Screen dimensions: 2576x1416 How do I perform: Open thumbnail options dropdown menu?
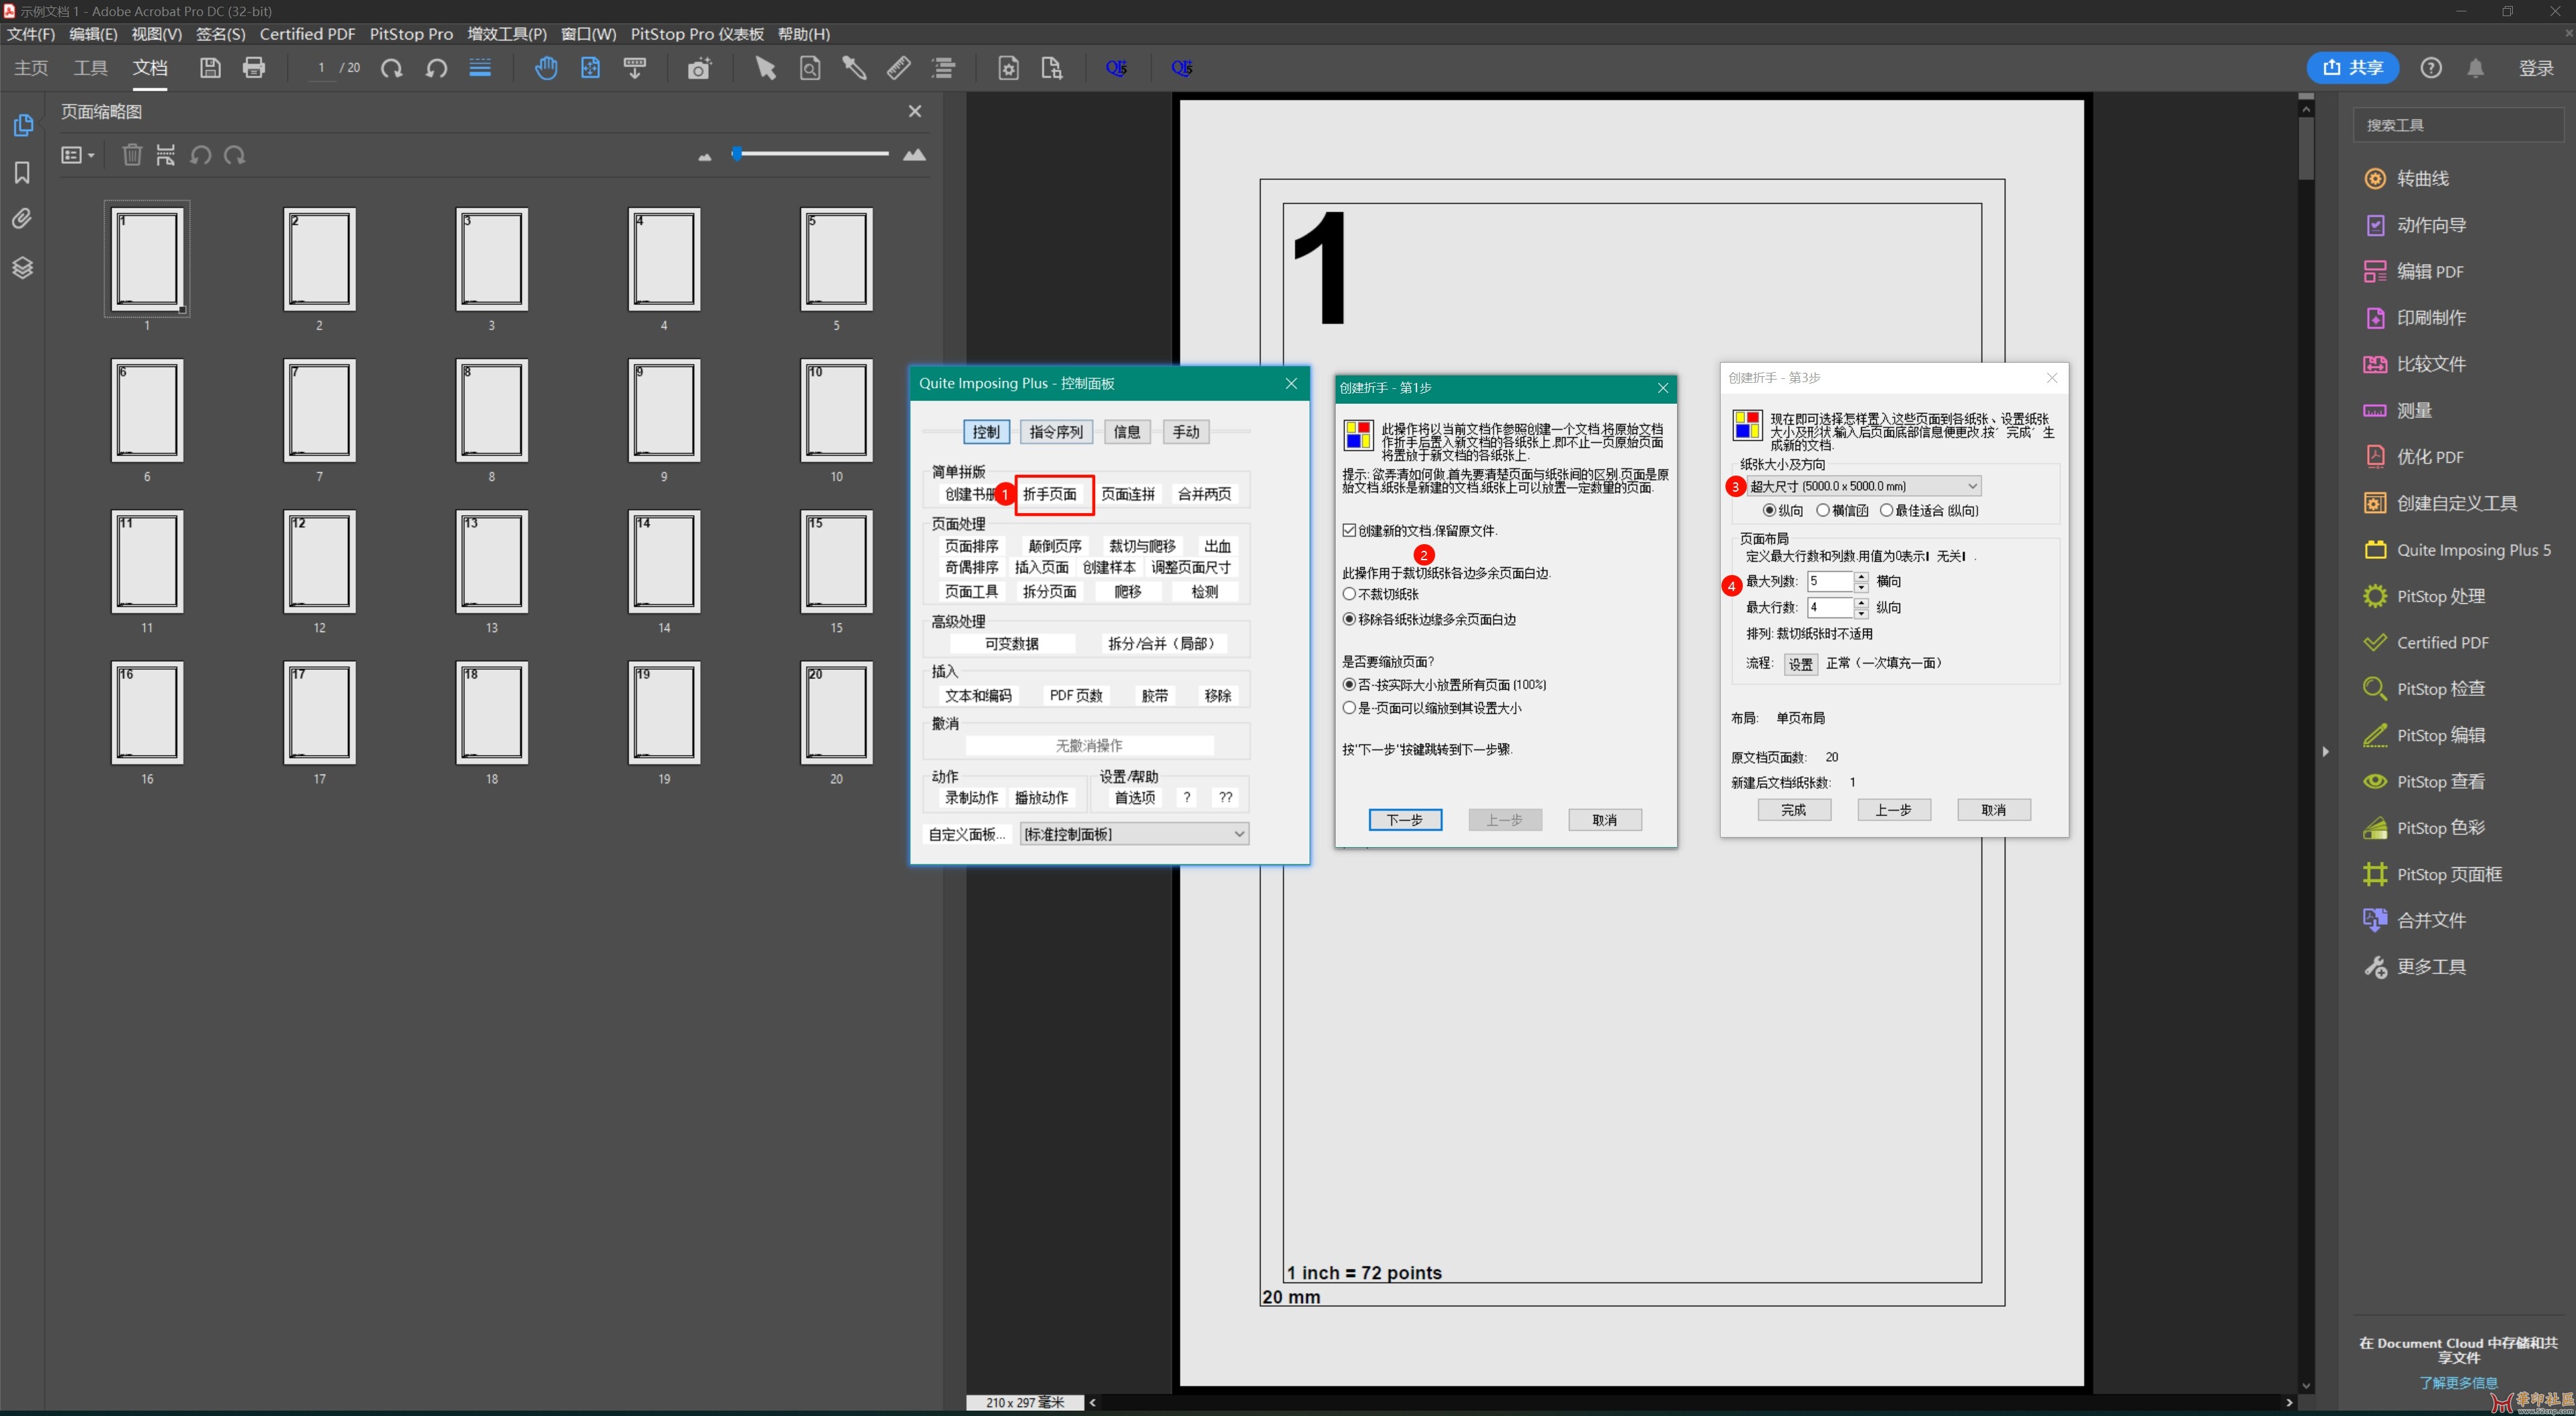[78, 155]
